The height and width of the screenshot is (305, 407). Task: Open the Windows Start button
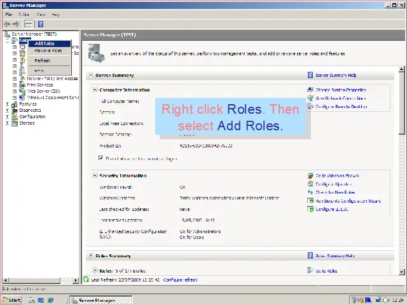click(11, 300)
